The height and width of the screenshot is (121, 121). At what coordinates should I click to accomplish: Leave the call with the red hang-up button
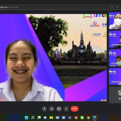(x=75, y=109)
